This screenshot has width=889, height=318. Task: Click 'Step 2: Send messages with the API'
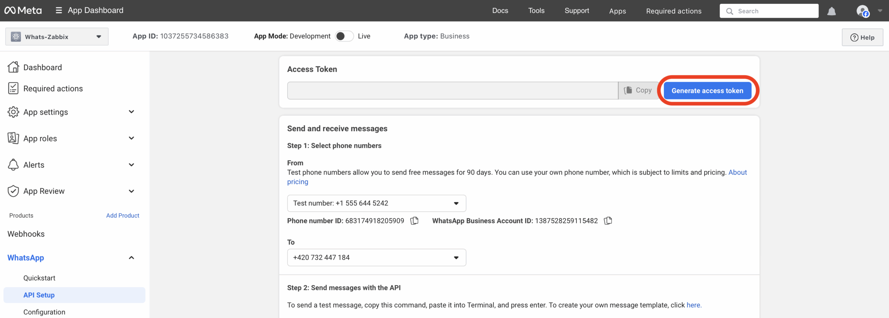[344, 288]
